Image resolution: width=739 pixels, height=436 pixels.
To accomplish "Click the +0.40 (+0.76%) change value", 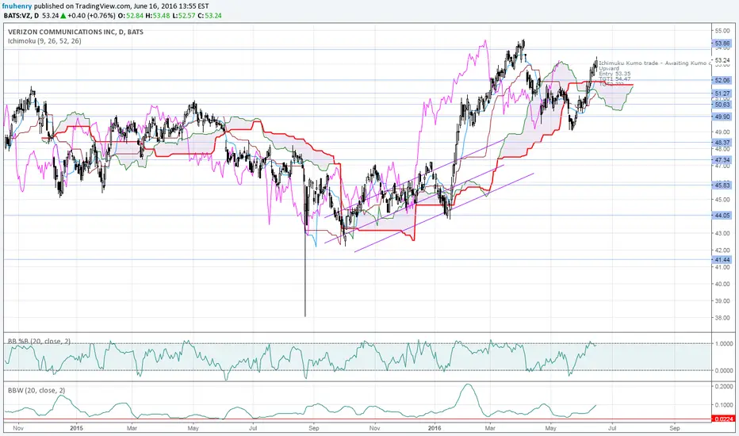I will click(x=91, y=16).
